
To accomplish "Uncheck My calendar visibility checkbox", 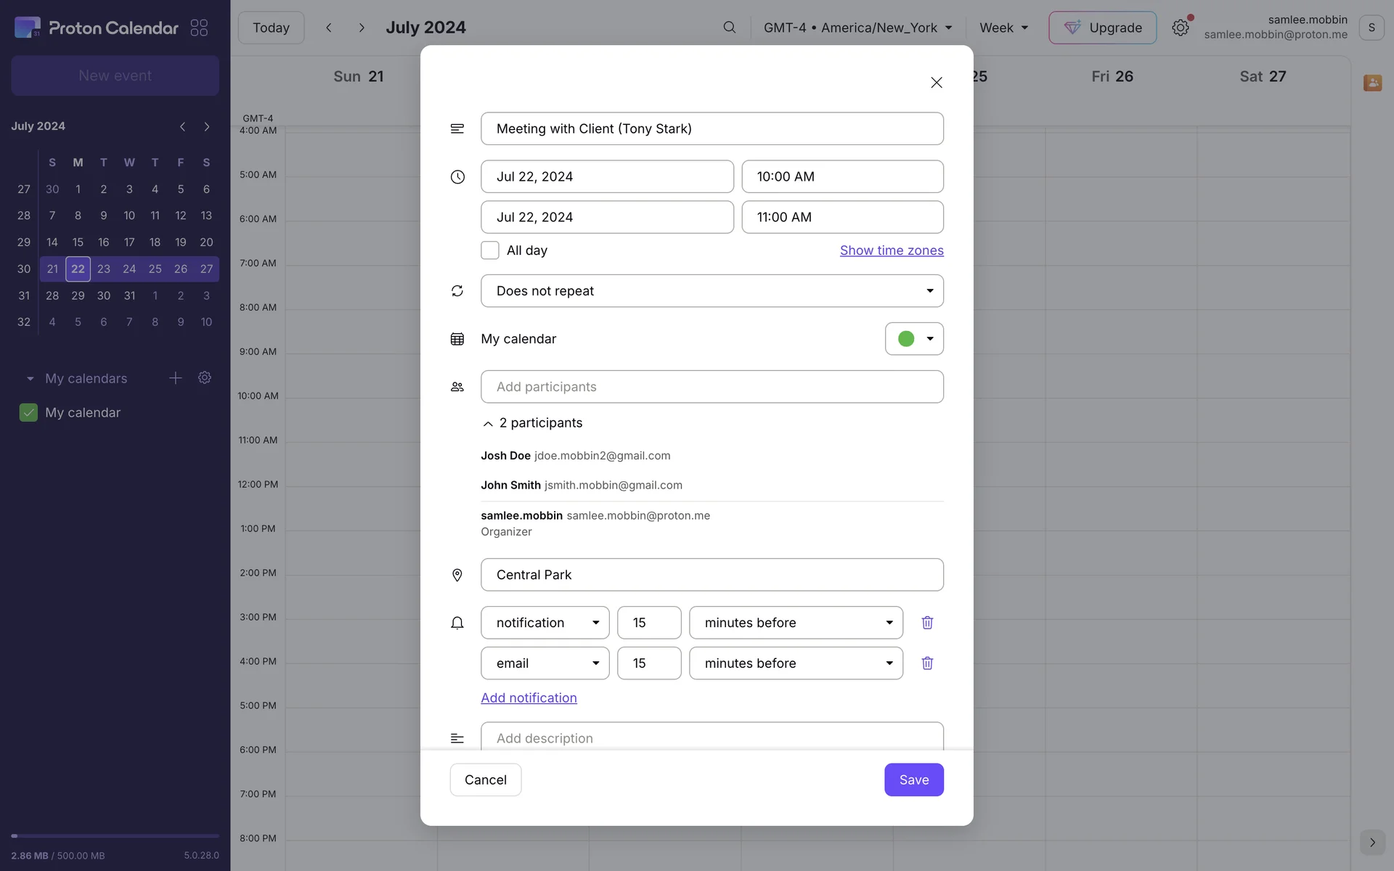I will point(28,412).
